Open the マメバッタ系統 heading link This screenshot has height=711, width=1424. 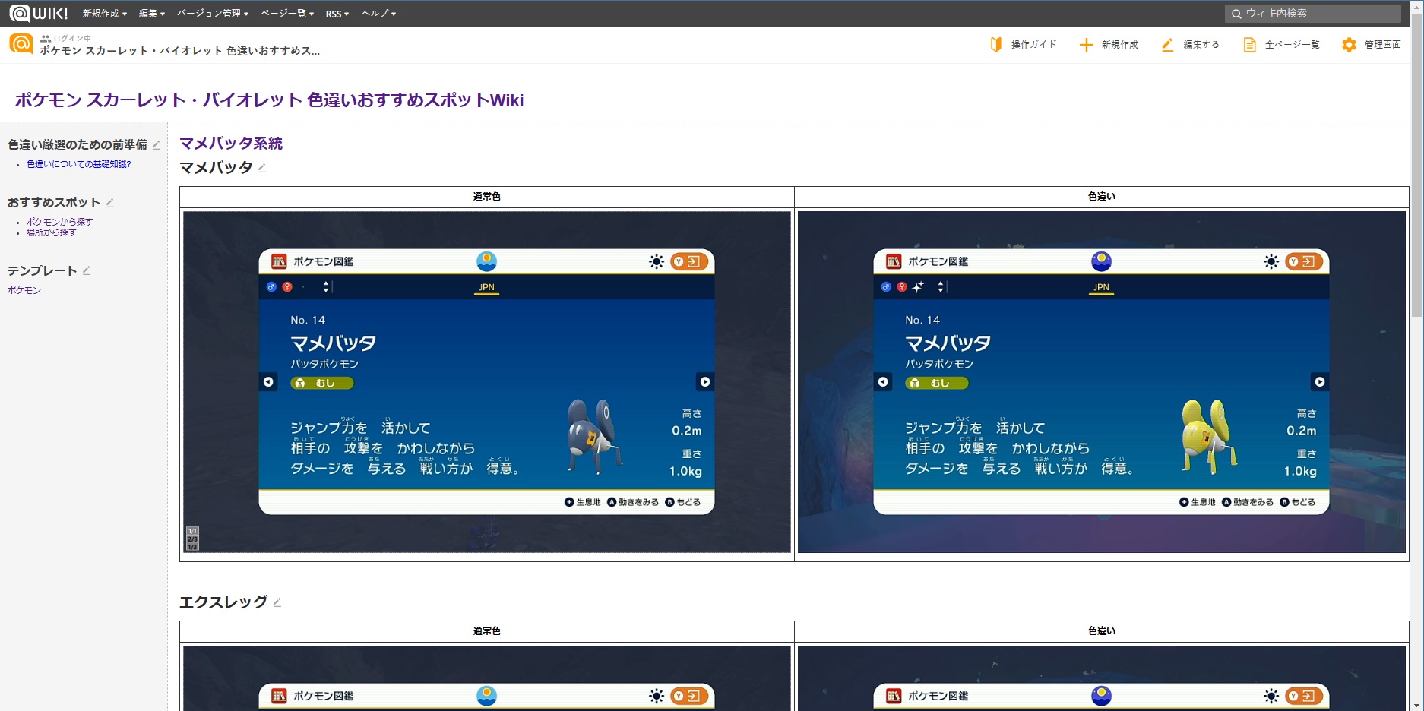[231, 144]
